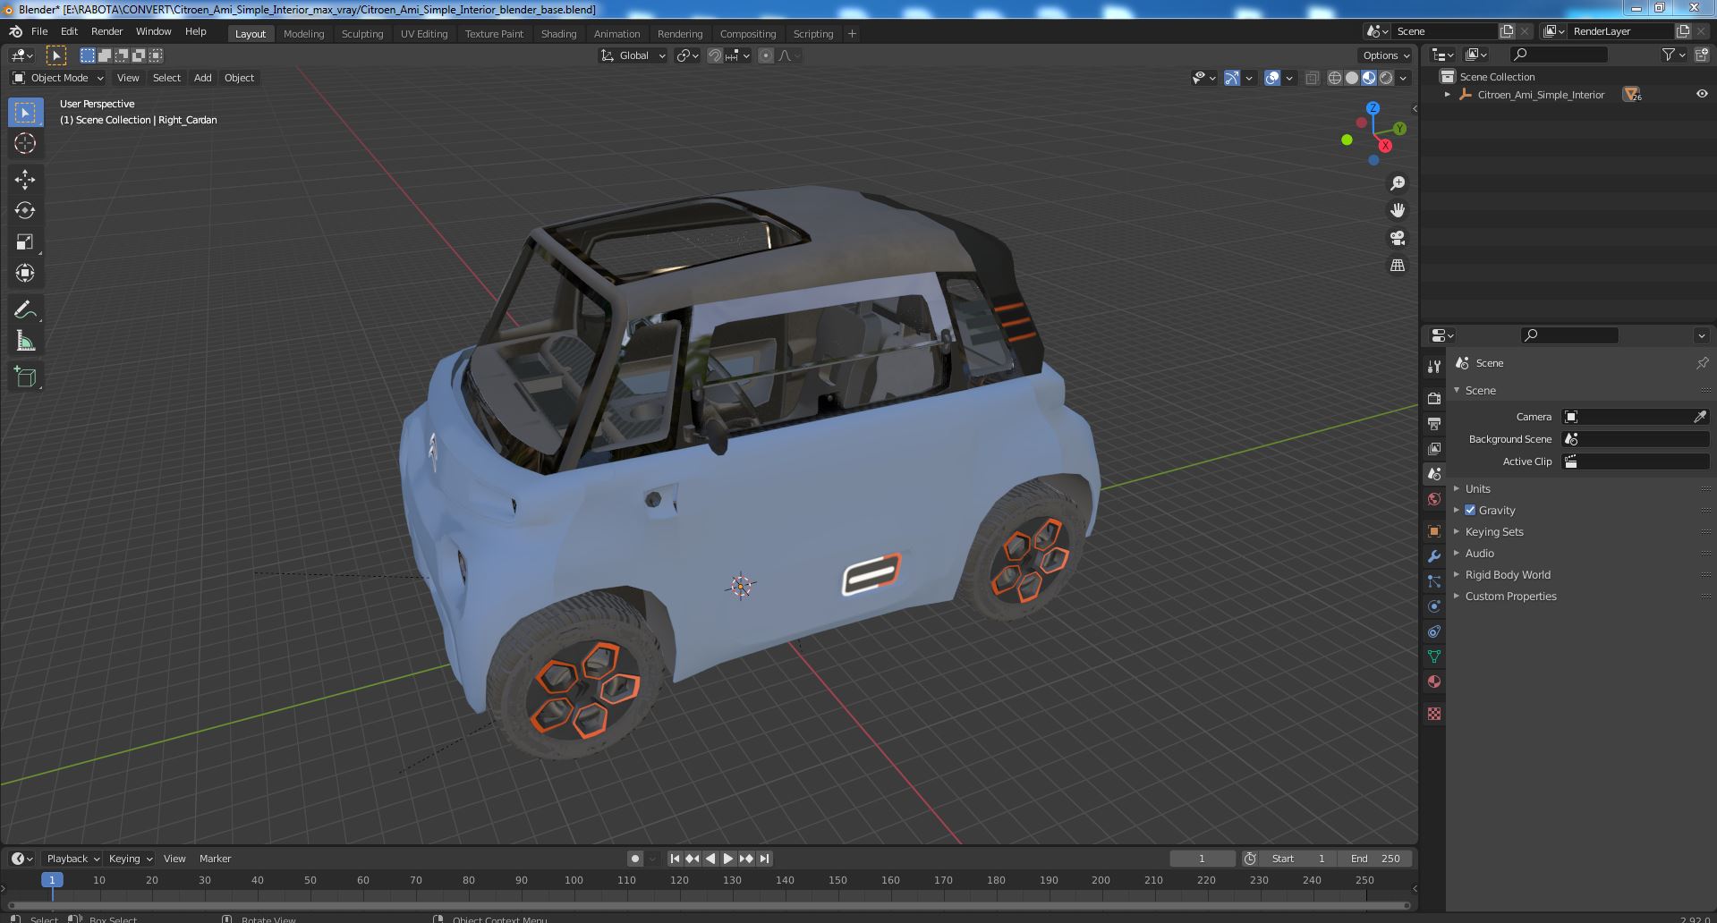The height and width of the screenshot is (923, 1717).
Task: Add a new workspace with plus
Action: [852, 34]
